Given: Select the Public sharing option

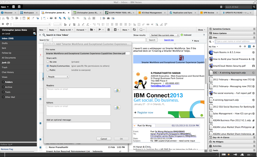Looking at the screenshot, I should 48,70.
